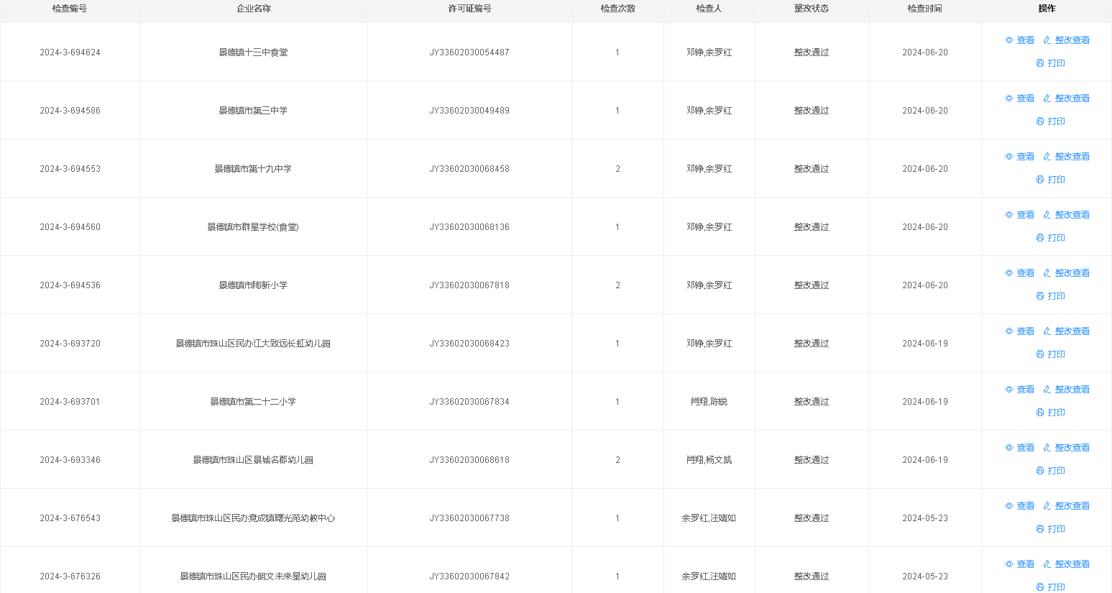Click the 企业名称 column header
The width and height of the screenshot is (1112, 593).
tap(254, 9)
